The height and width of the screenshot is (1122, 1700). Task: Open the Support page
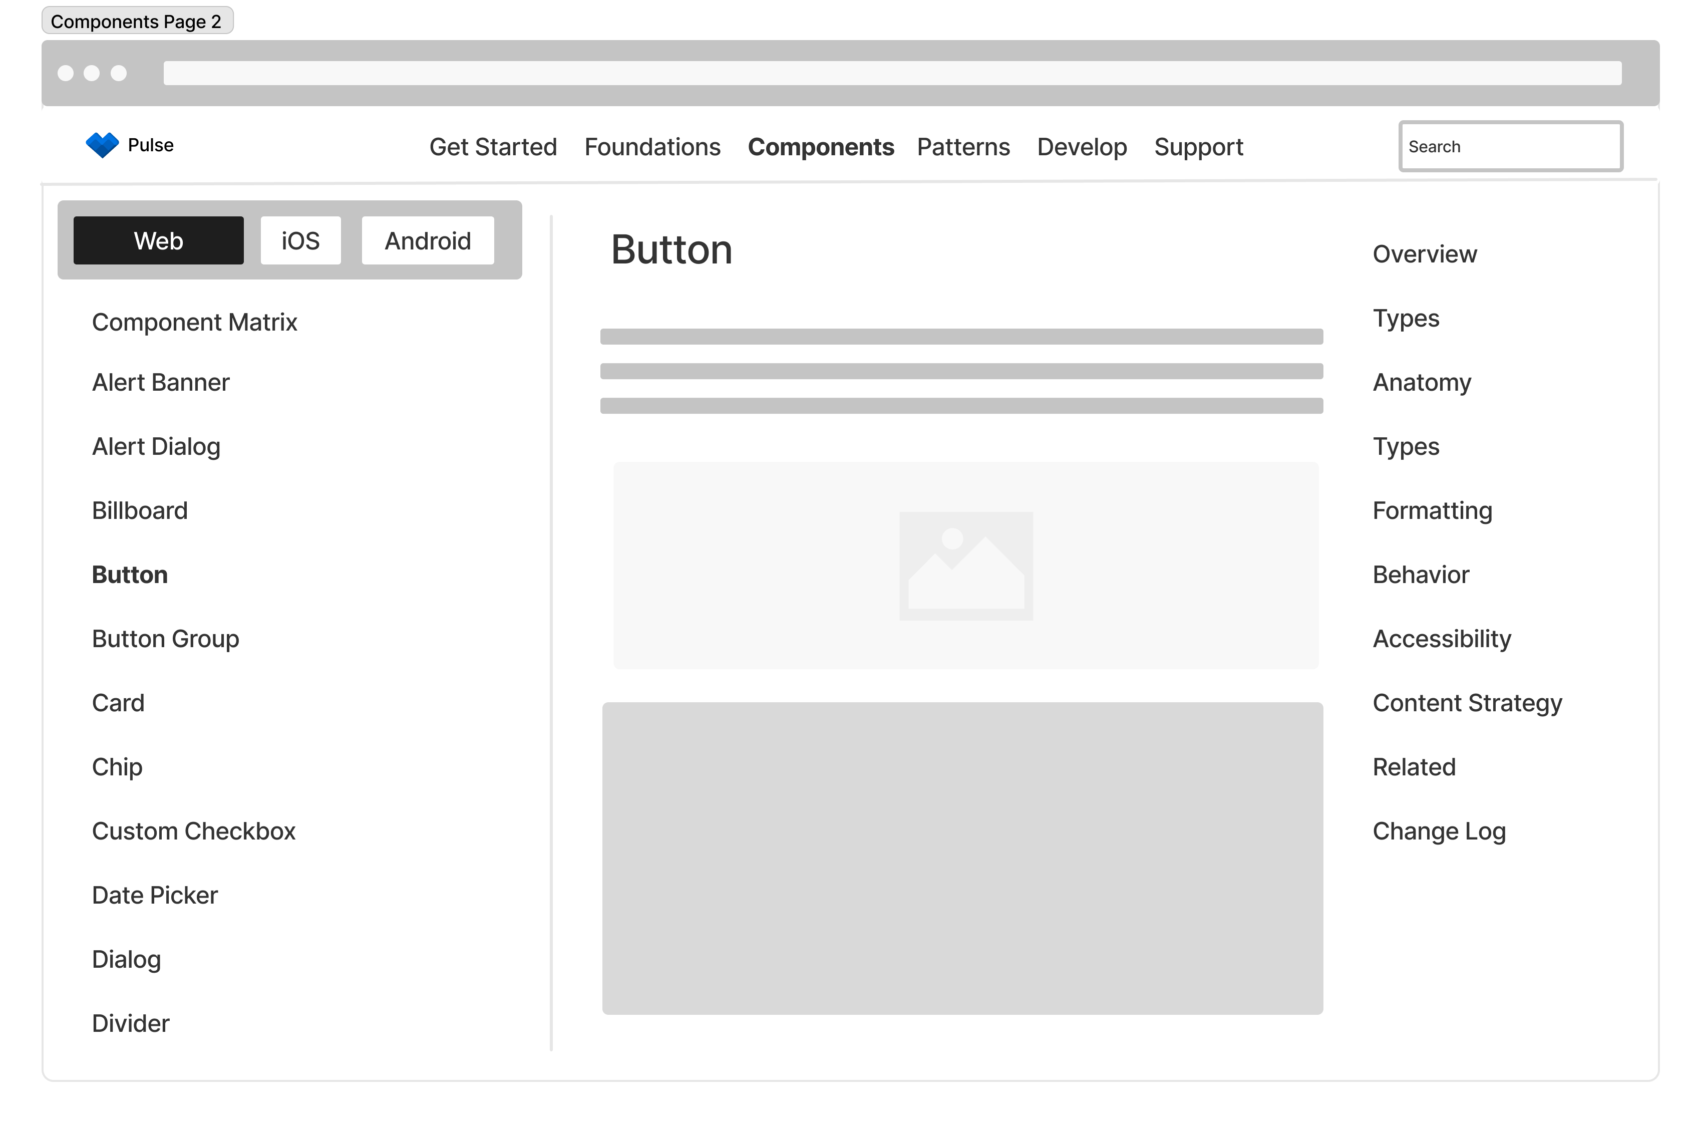1199,147
